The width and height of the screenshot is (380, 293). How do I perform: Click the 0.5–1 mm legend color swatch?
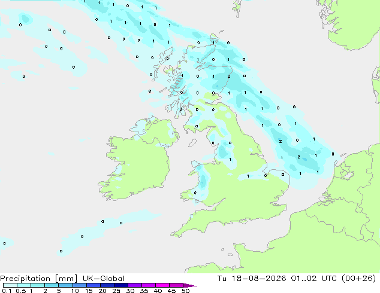[24, 285]
